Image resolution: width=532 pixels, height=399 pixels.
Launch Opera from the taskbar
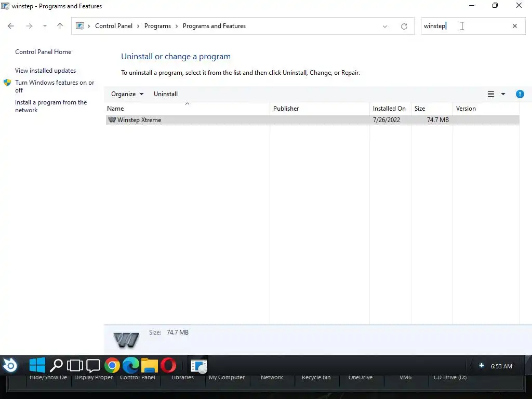[168, 365]
